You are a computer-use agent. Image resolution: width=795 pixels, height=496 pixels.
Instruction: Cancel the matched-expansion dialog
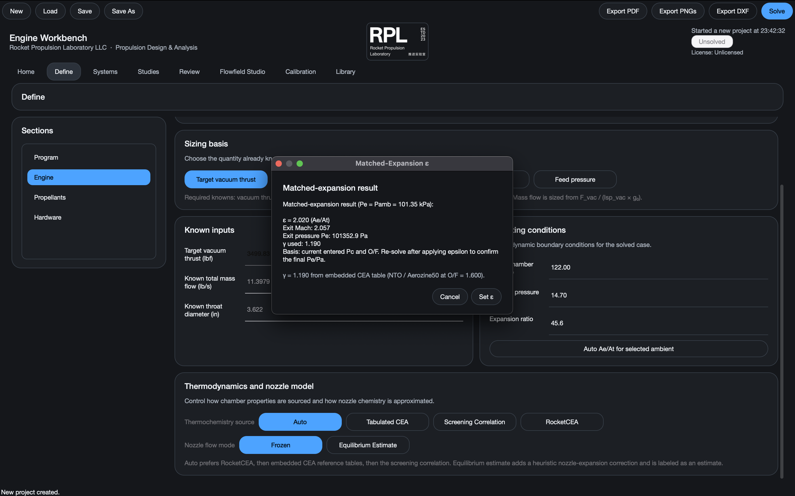point(450,297)
